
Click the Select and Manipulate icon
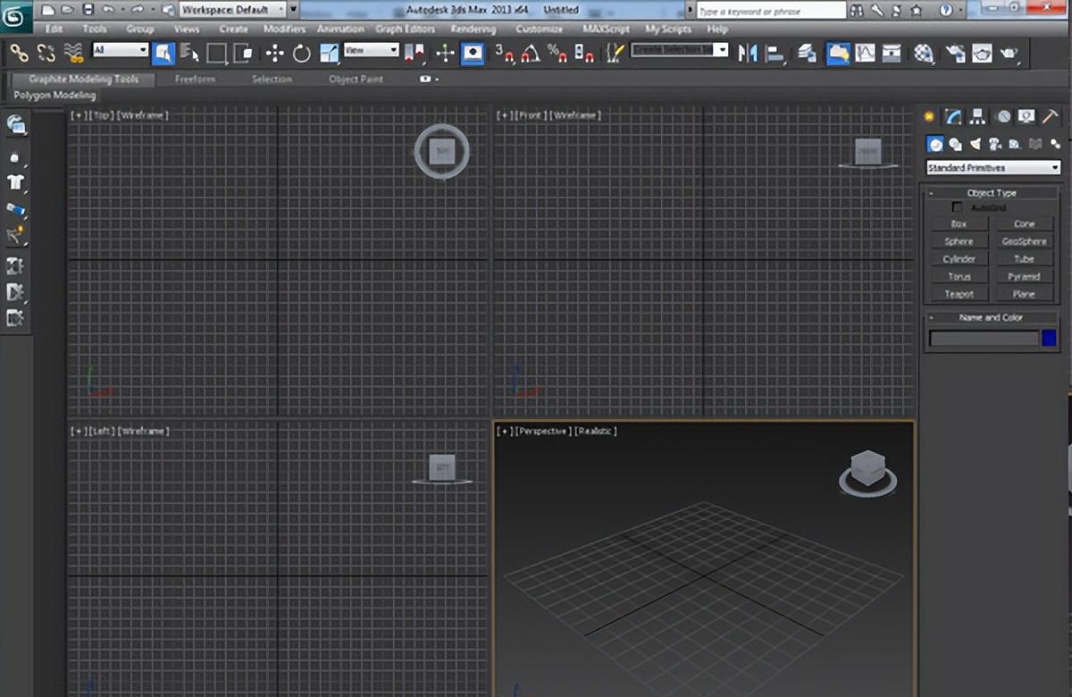click(x=445, y=53)
